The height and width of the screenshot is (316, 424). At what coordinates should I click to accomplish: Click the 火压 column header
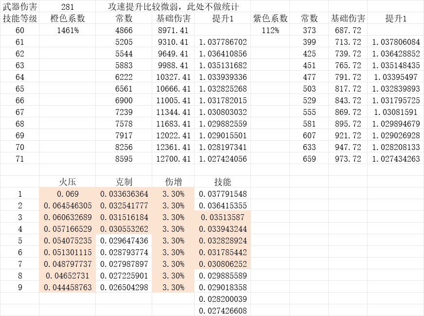(x=67, y=182)
